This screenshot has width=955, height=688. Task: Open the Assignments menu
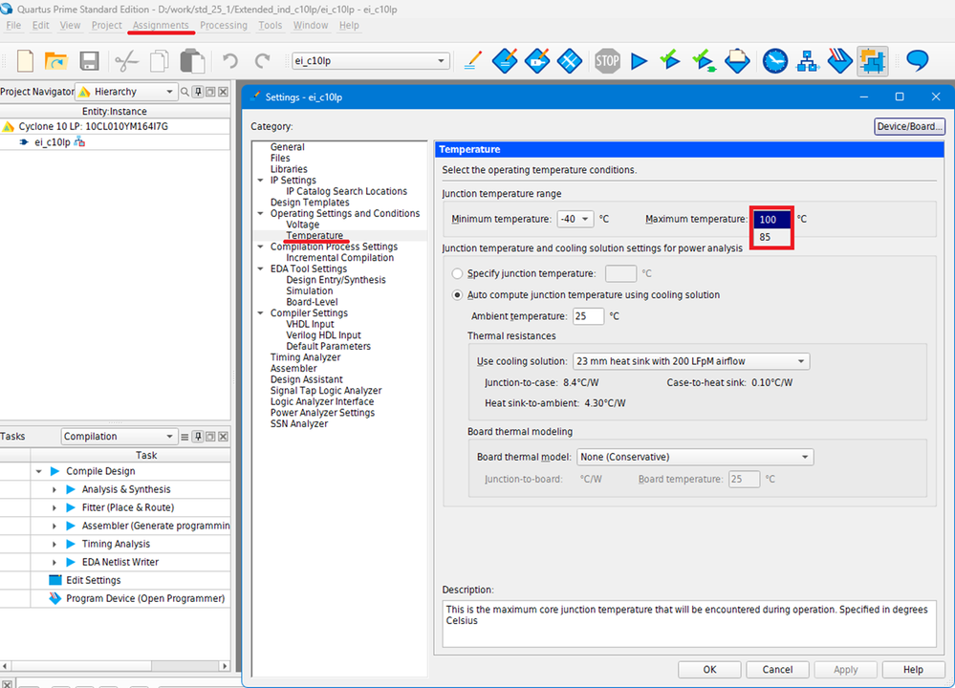[161, 25]
